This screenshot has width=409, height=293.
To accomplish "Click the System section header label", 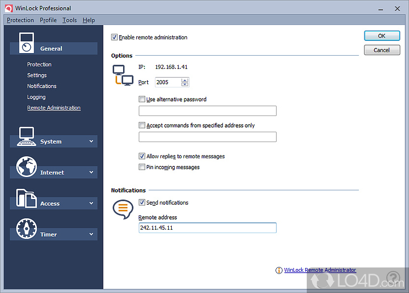I will pyautogui.click(x=51, y=141).
